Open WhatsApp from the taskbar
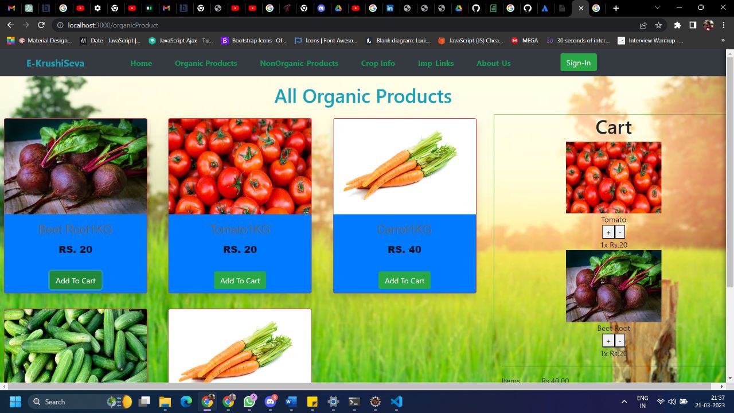Image resolution: width=734 pixels, height=413 pixels. click(249, 402)
